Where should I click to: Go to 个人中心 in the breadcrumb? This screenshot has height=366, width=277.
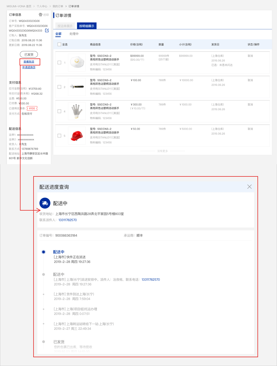coord(42,6)
